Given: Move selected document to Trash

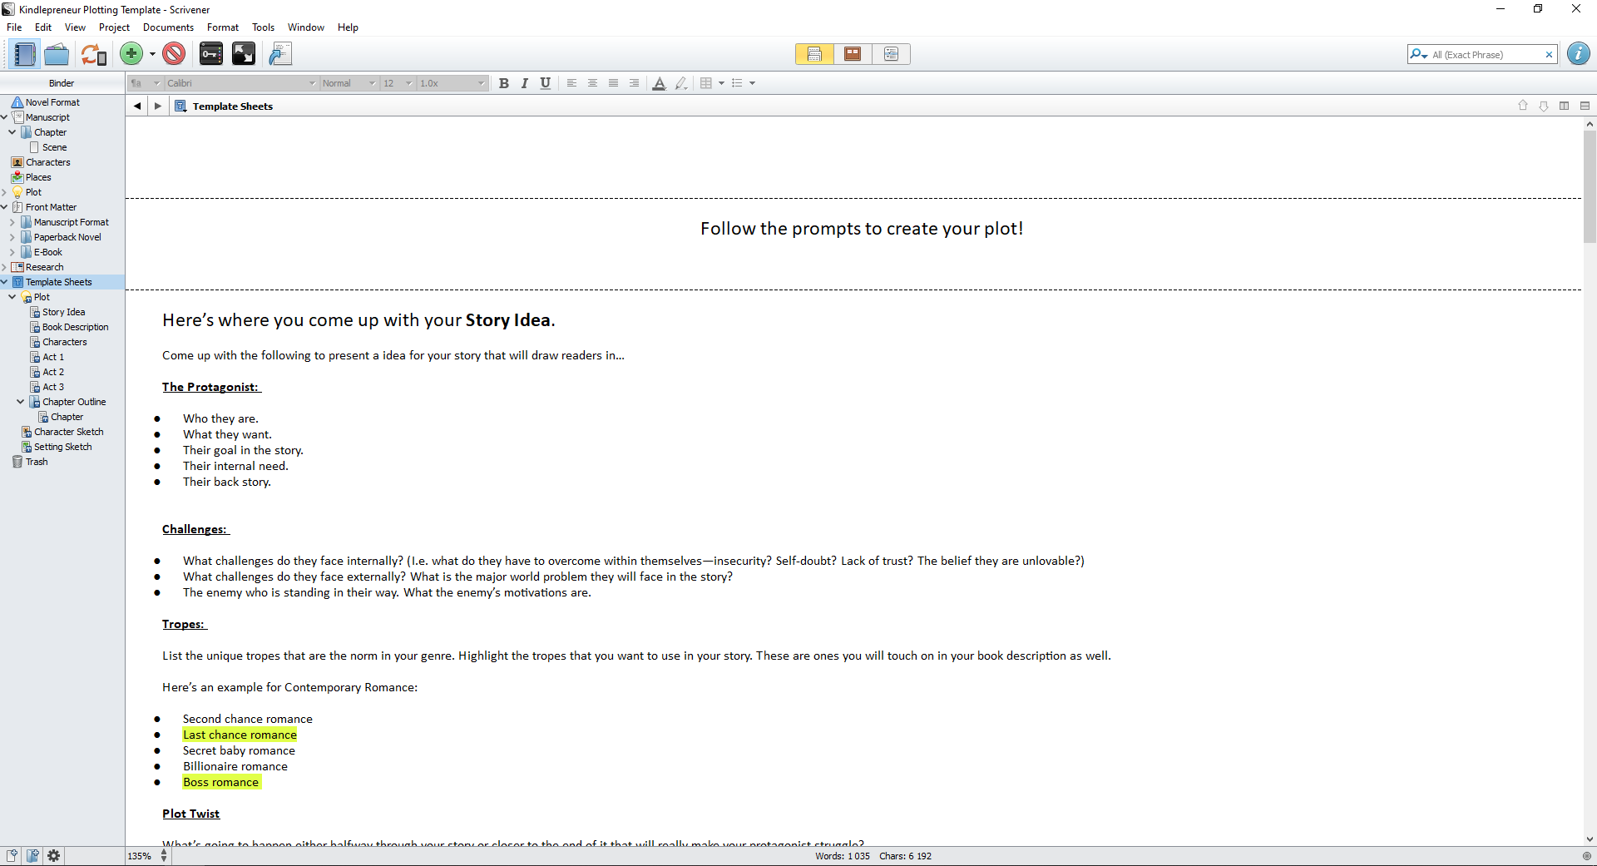Looking at the screenshot, I should click(173, 53).
